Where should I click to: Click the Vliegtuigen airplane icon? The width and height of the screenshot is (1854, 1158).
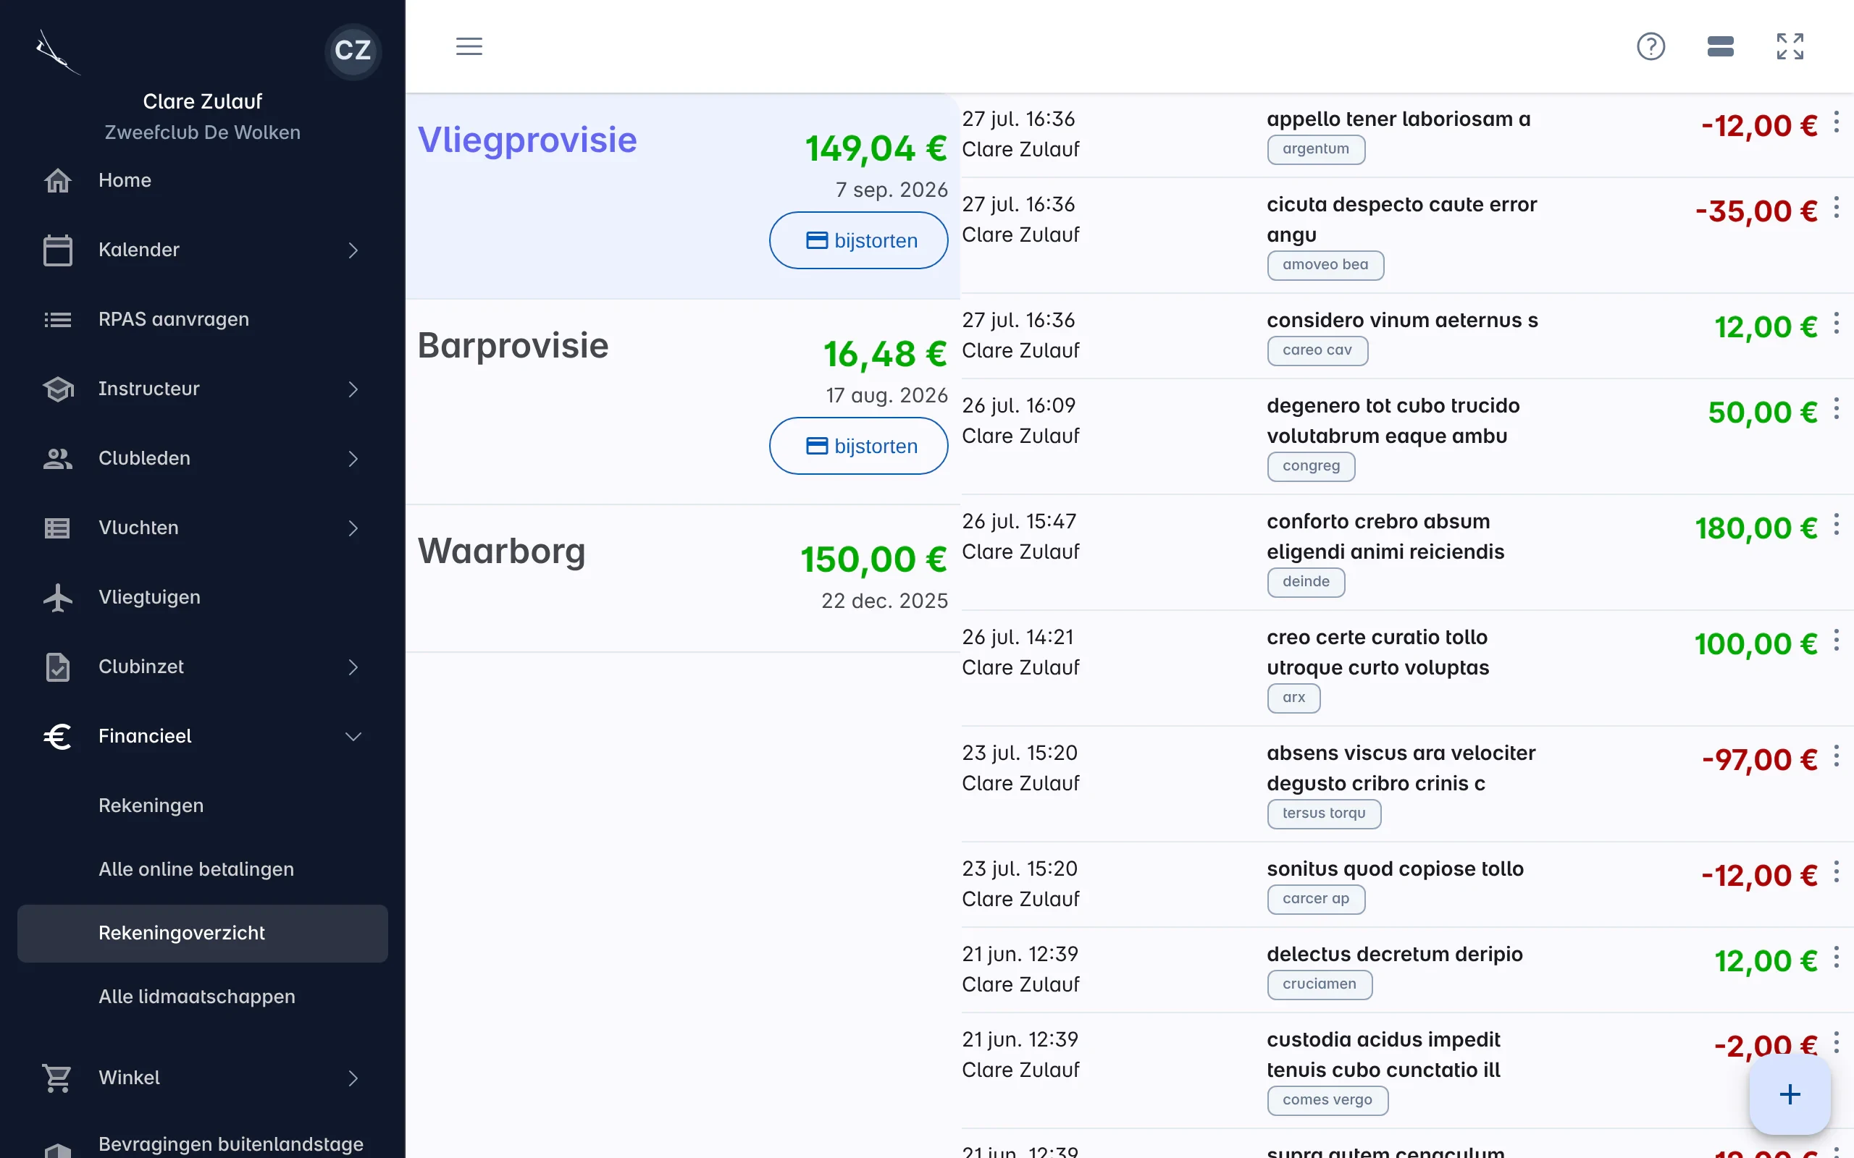point(57,597)
